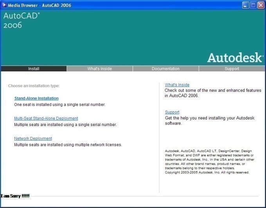Screen dimensions: 266x208
Task: Select the Network Deployment link
Action: point(33,139)
